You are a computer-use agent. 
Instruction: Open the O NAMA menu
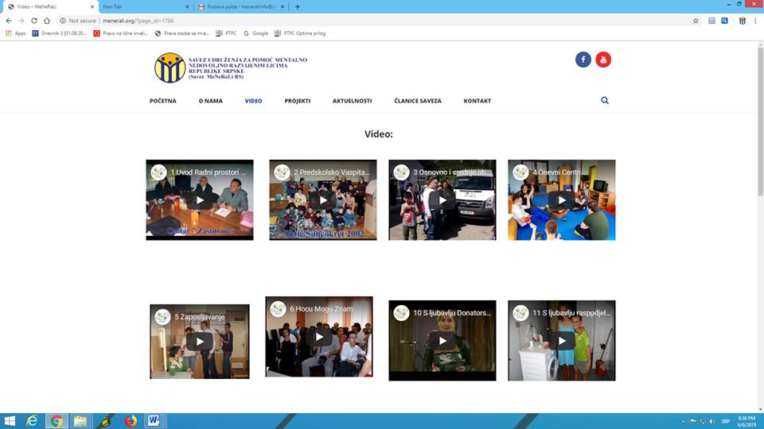pos(211,101)
